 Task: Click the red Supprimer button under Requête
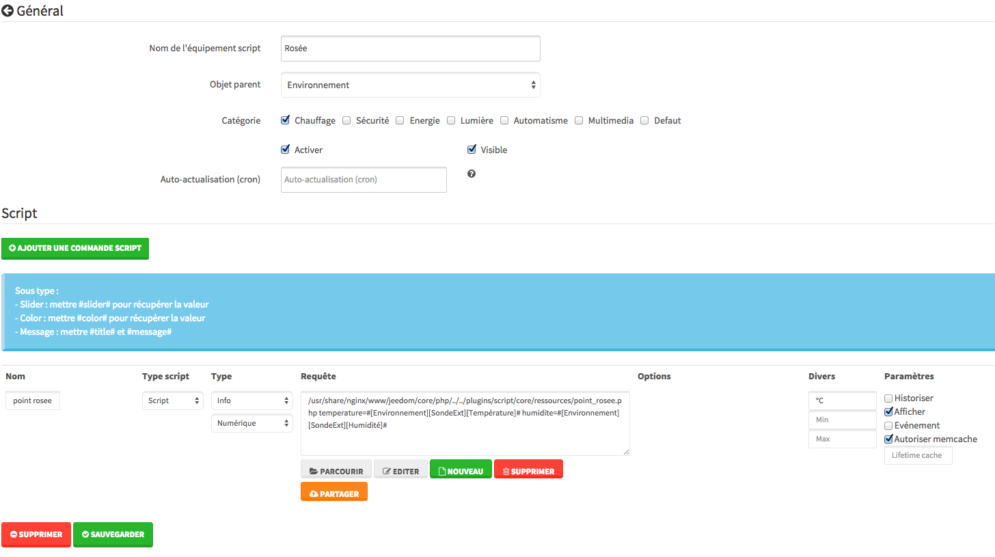tap(528, 470)
